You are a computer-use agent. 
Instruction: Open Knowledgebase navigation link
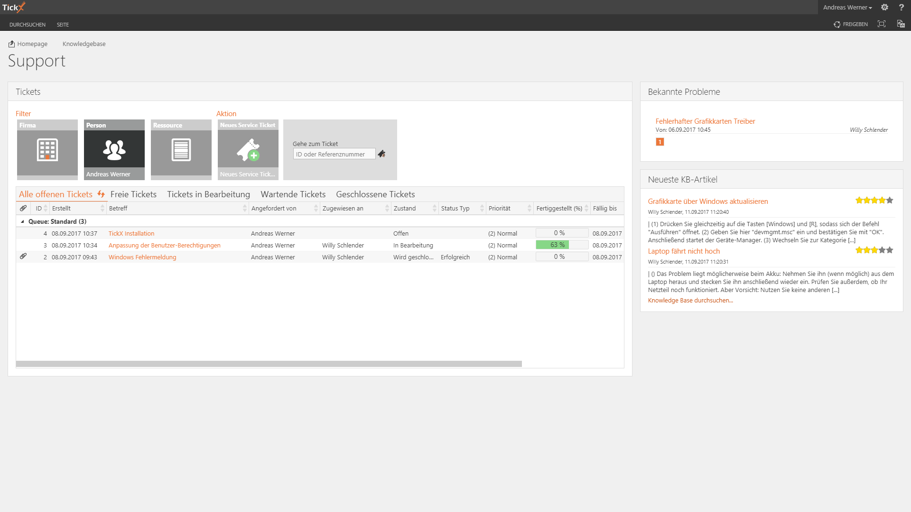pyautogui.click(x=84, y=44)
